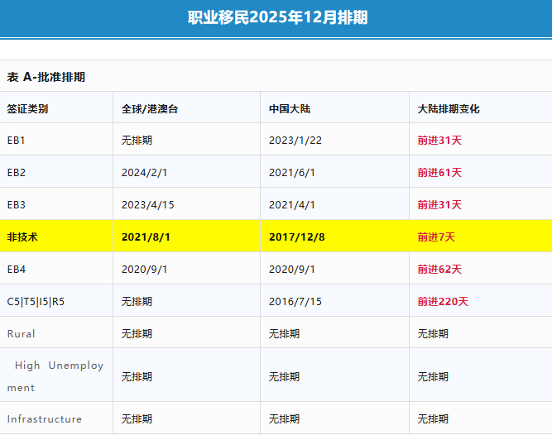The image size is (552, 435).
Task: Select the red text 前进62天
Action: [439, 270]
